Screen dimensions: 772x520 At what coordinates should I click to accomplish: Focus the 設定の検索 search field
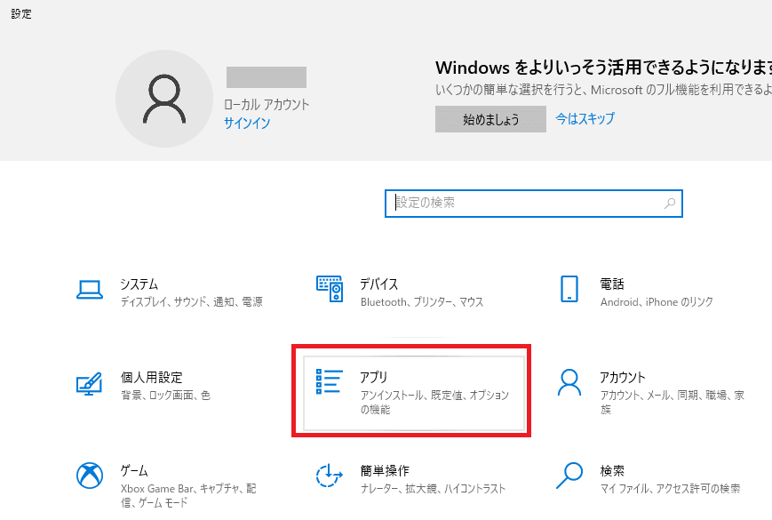coord(534,204)
